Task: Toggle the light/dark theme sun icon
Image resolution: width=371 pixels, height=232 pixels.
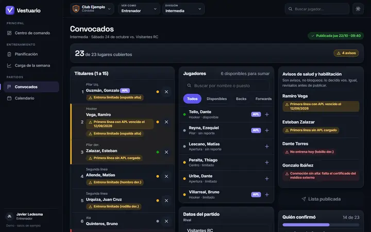Action: [358, 9]
